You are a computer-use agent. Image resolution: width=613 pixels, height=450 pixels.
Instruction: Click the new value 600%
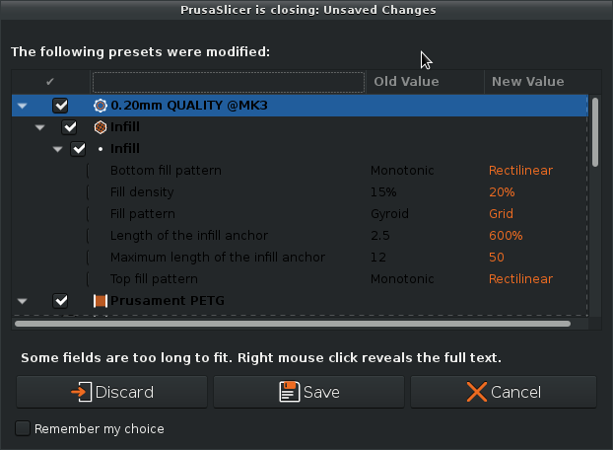point(506,236)
